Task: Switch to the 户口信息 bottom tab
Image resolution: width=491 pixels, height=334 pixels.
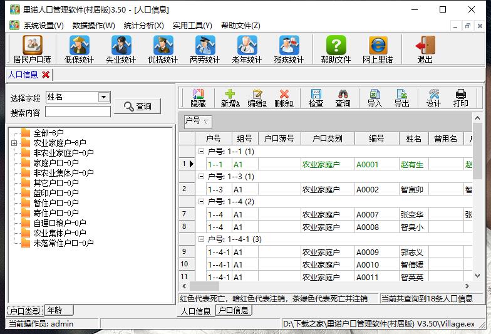Action: pyautogui.click(x=233, y=310)
